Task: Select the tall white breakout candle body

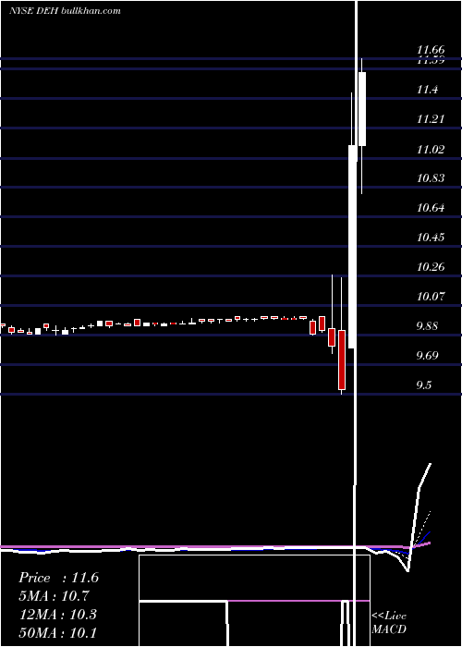Action: pyautogui.click(x=352, y=247)
